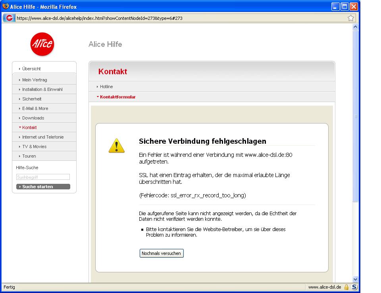Click the scroll down arrow of page scrollbar
The height and width of the screenshot is (293, 381).
[x=355, y=279]
